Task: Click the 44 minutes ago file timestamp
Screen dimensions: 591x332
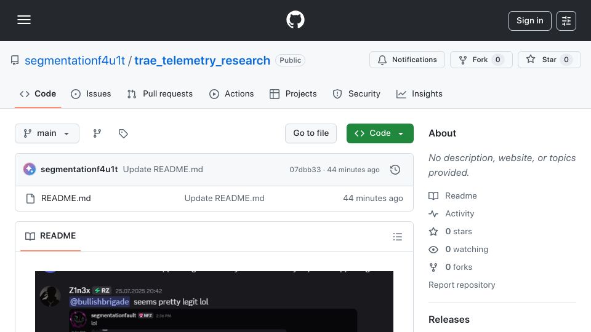Action: [373, 199]
